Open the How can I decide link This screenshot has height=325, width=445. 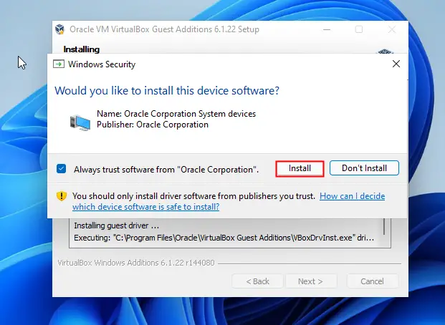pyautogui.click(x=229, y=201)
